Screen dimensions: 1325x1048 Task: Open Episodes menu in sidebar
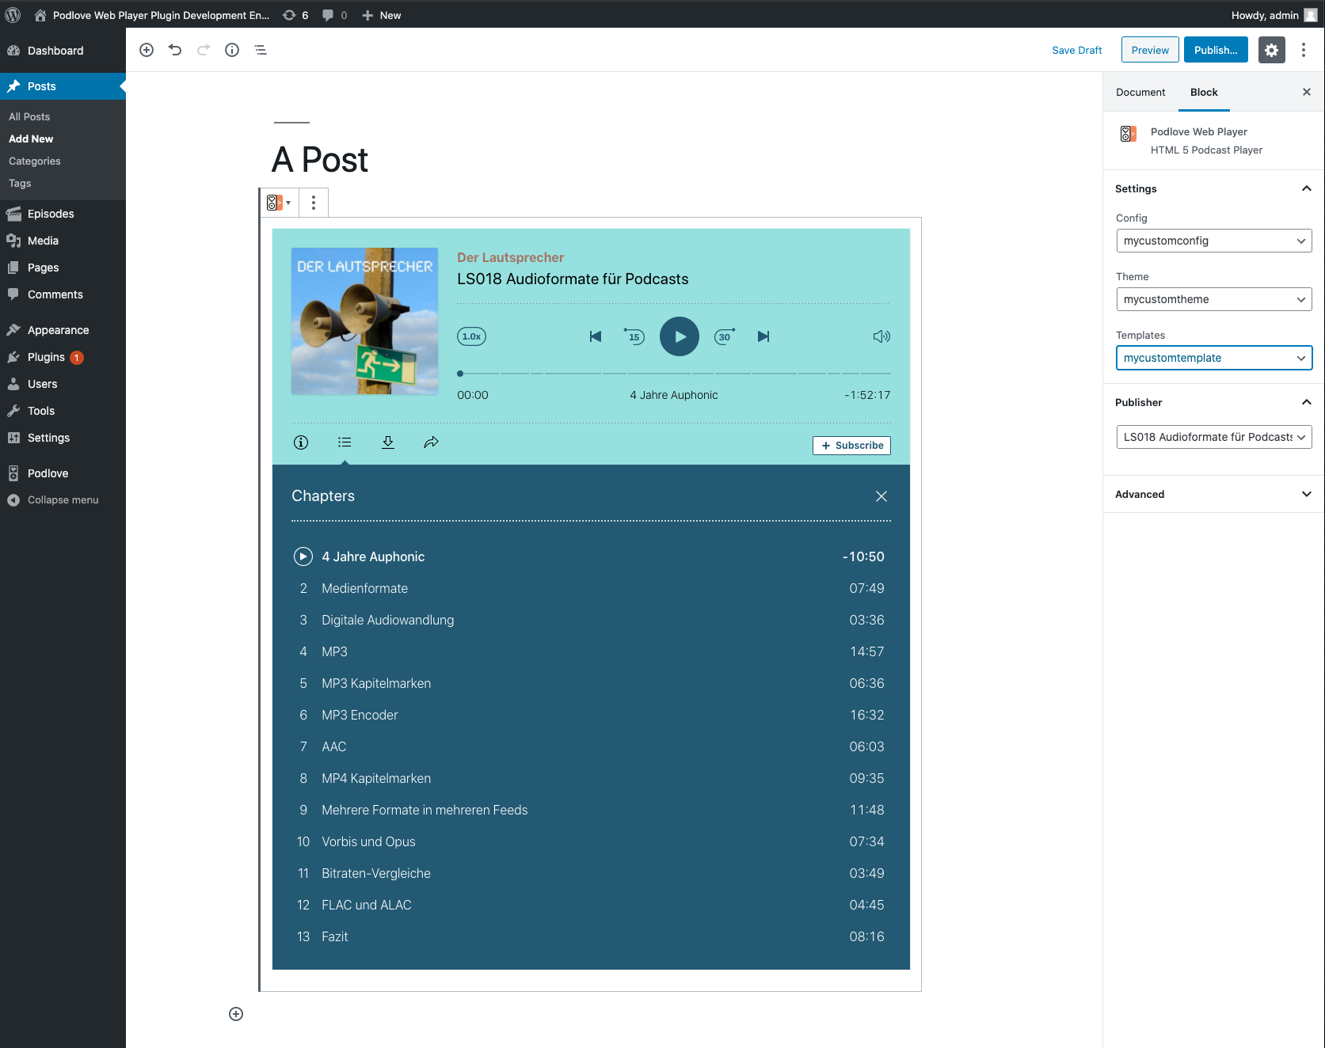pos(63,214)
